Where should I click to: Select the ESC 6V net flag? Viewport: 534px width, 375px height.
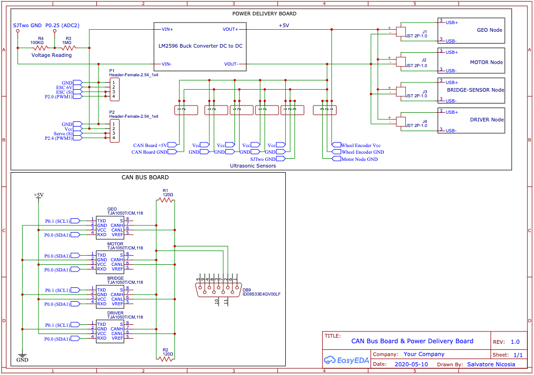point(77,88)
